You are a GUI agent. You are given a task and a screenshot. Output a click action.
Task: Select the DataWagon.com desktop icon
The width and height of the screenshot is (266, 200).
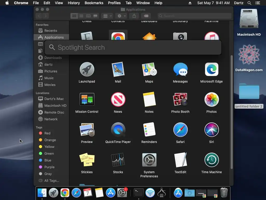point(249,58)
